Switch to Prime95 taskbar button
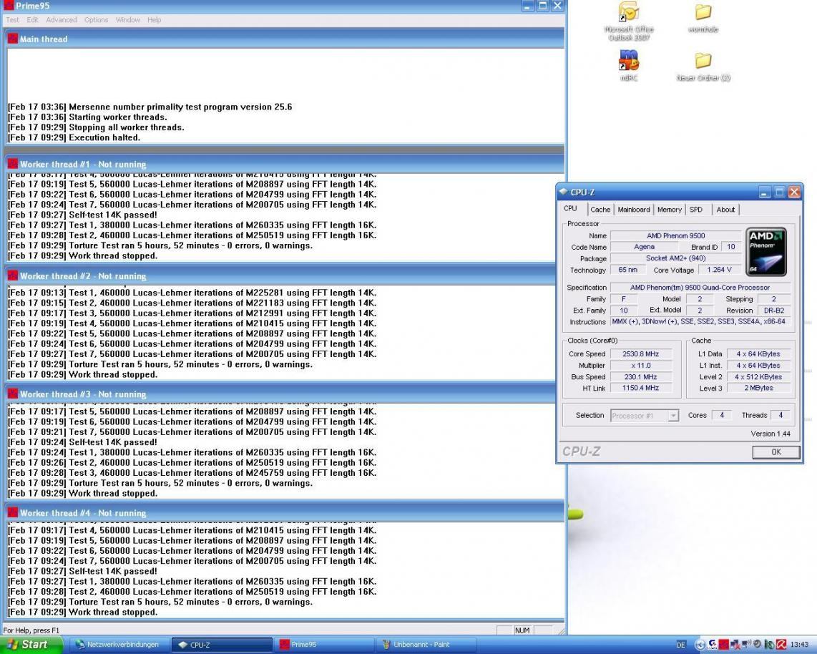Image resolution: width=817 pixels, height=654 pixels. coord(325,645)
